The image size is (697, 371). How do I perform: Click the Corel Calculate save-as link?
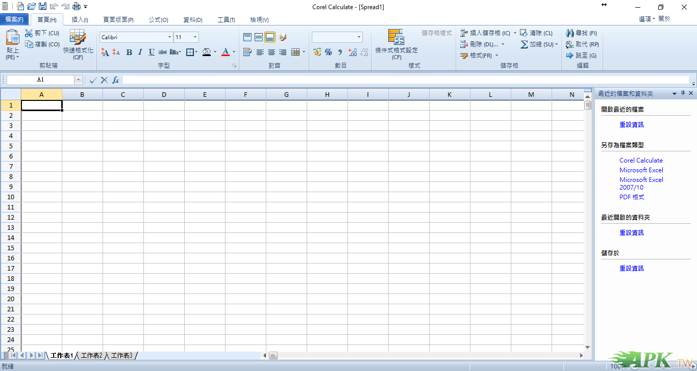point(641,160)
